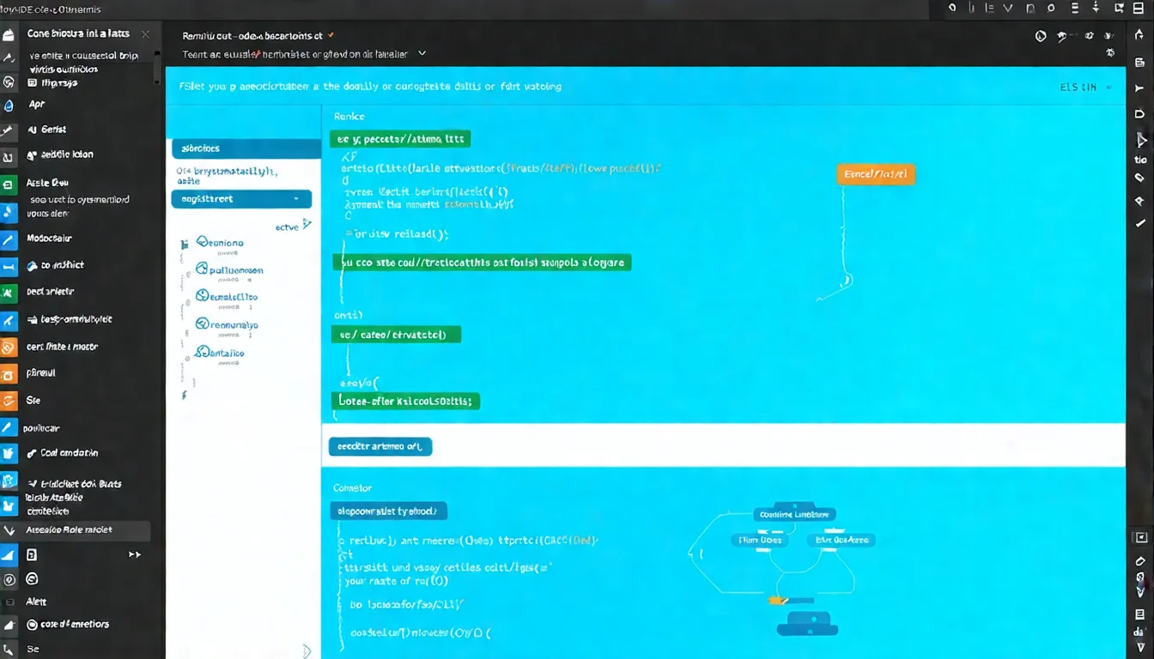The width and height of the screenshot is (1154, 659).
Task: Toggle the circle marker beside Qeuniono item
Action: [203, 243]
